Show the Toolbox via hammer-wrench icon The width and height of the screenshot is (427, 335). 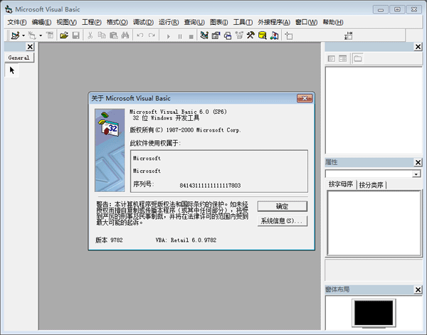pyautogui.click(x=251, y=36)
